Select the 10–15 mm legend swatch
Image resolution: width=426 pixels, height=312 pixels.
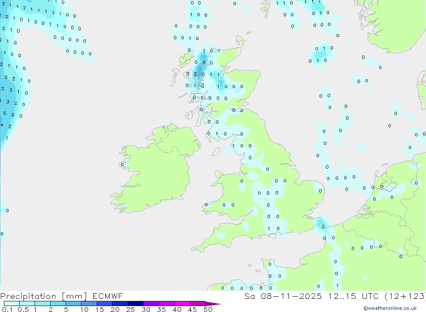click(89, 303)
